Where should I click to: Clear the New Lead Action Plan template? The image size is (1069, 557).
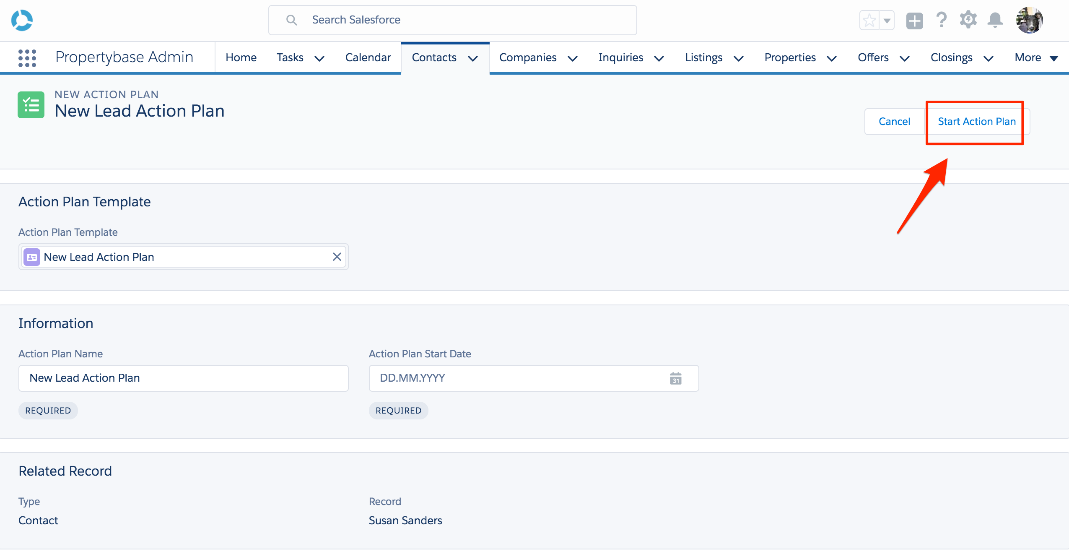[x=337, y=257]
